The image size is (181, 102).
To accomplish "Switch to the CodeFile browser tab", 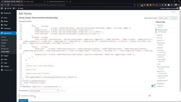I will pyautogui.click(x=57, y=2).
